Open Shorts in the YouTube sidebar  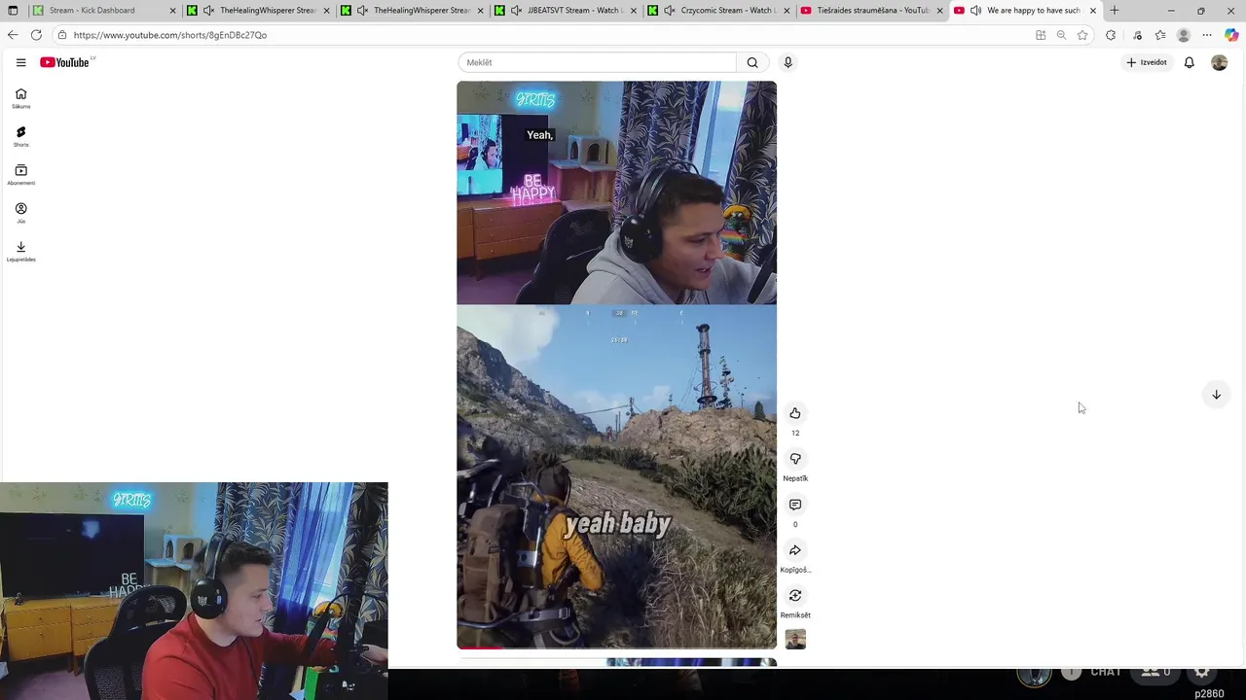pos(20,136)
